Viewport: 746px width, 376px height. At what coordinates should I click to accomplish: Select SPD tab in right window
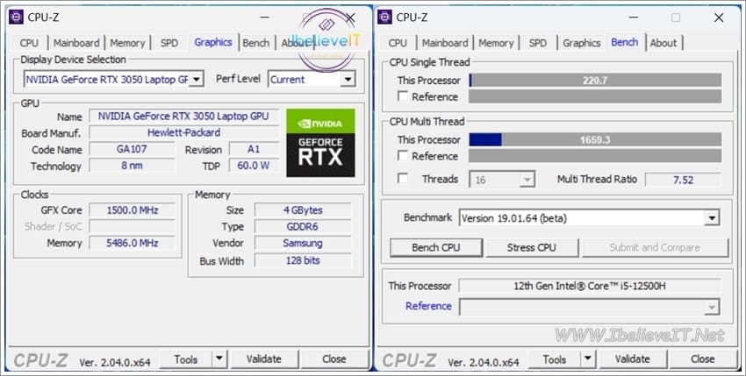(538, 43)
